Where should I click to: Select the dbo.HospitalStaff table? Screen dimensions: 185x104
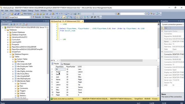(x=23, y=76)
